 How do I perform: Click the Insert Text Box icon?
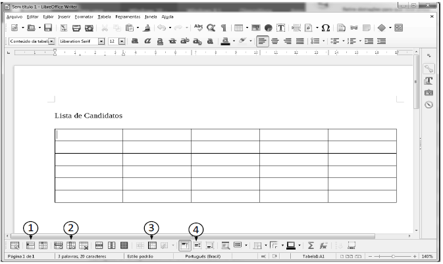[281, 28]
